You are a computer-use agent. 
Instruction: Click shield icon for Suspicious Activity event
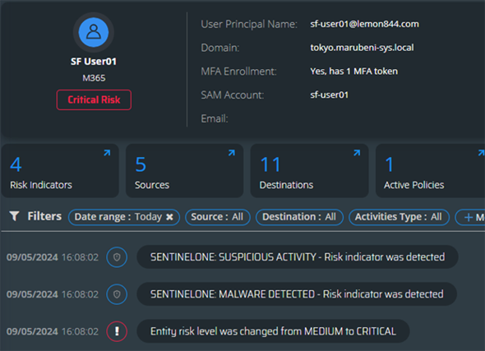(x=117, y=257)
